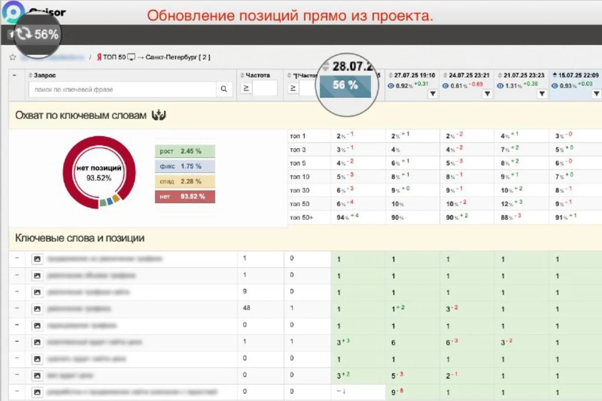Open image icon in frequency 48 row
This screenshot has width=602, height=401.
[37, 309]
